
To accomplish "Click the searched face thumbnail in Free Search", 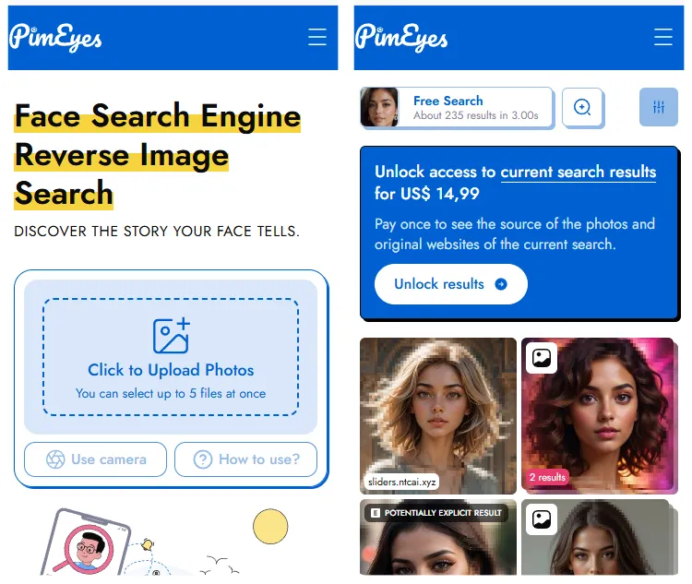I will [379, 108].
